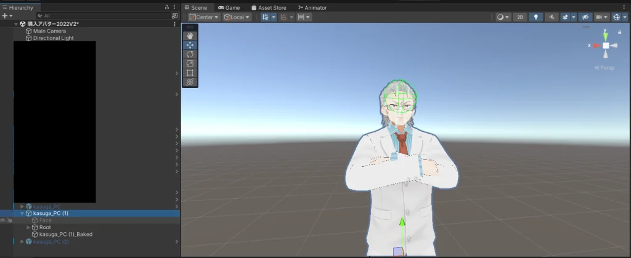This screenshot has width=631, height=258.
Task: Open the gizmos dropdown arrow
Action: click(x=625, y=17)
